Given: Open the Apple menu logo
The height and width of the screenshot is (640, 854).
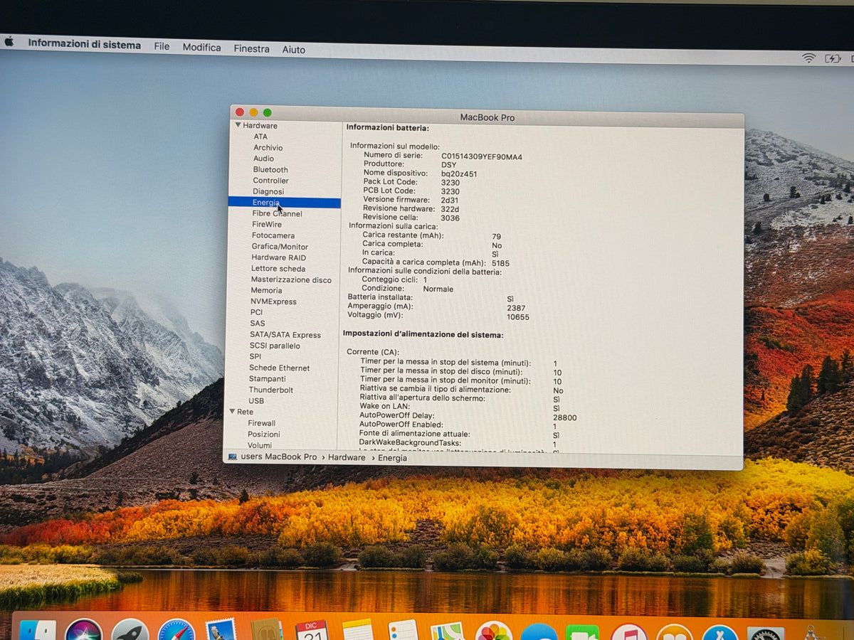Looking at the screenshot, I should click(9, 42).
